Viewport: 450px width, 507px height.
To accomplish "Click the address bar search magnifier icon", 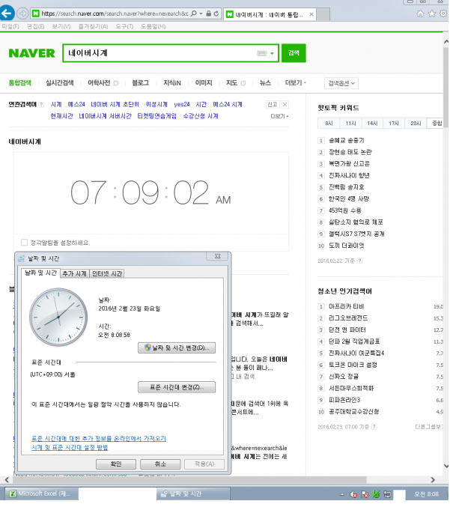I will click(x=194, y=13).
